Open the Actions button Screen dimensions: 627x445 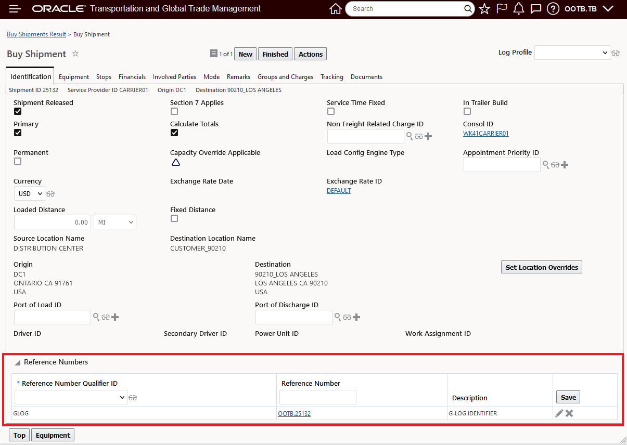pos(311,54)
